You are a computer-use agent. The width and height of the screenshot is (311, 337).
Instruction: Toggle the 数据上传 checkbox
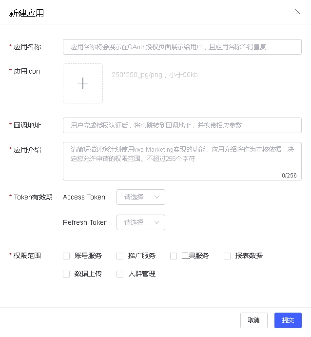[x=66, y=274]
